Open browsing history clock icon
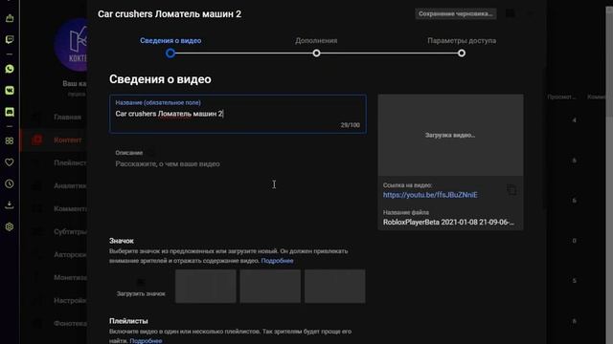This screenshot has height=344, width=613. click(x=10, y=183)
